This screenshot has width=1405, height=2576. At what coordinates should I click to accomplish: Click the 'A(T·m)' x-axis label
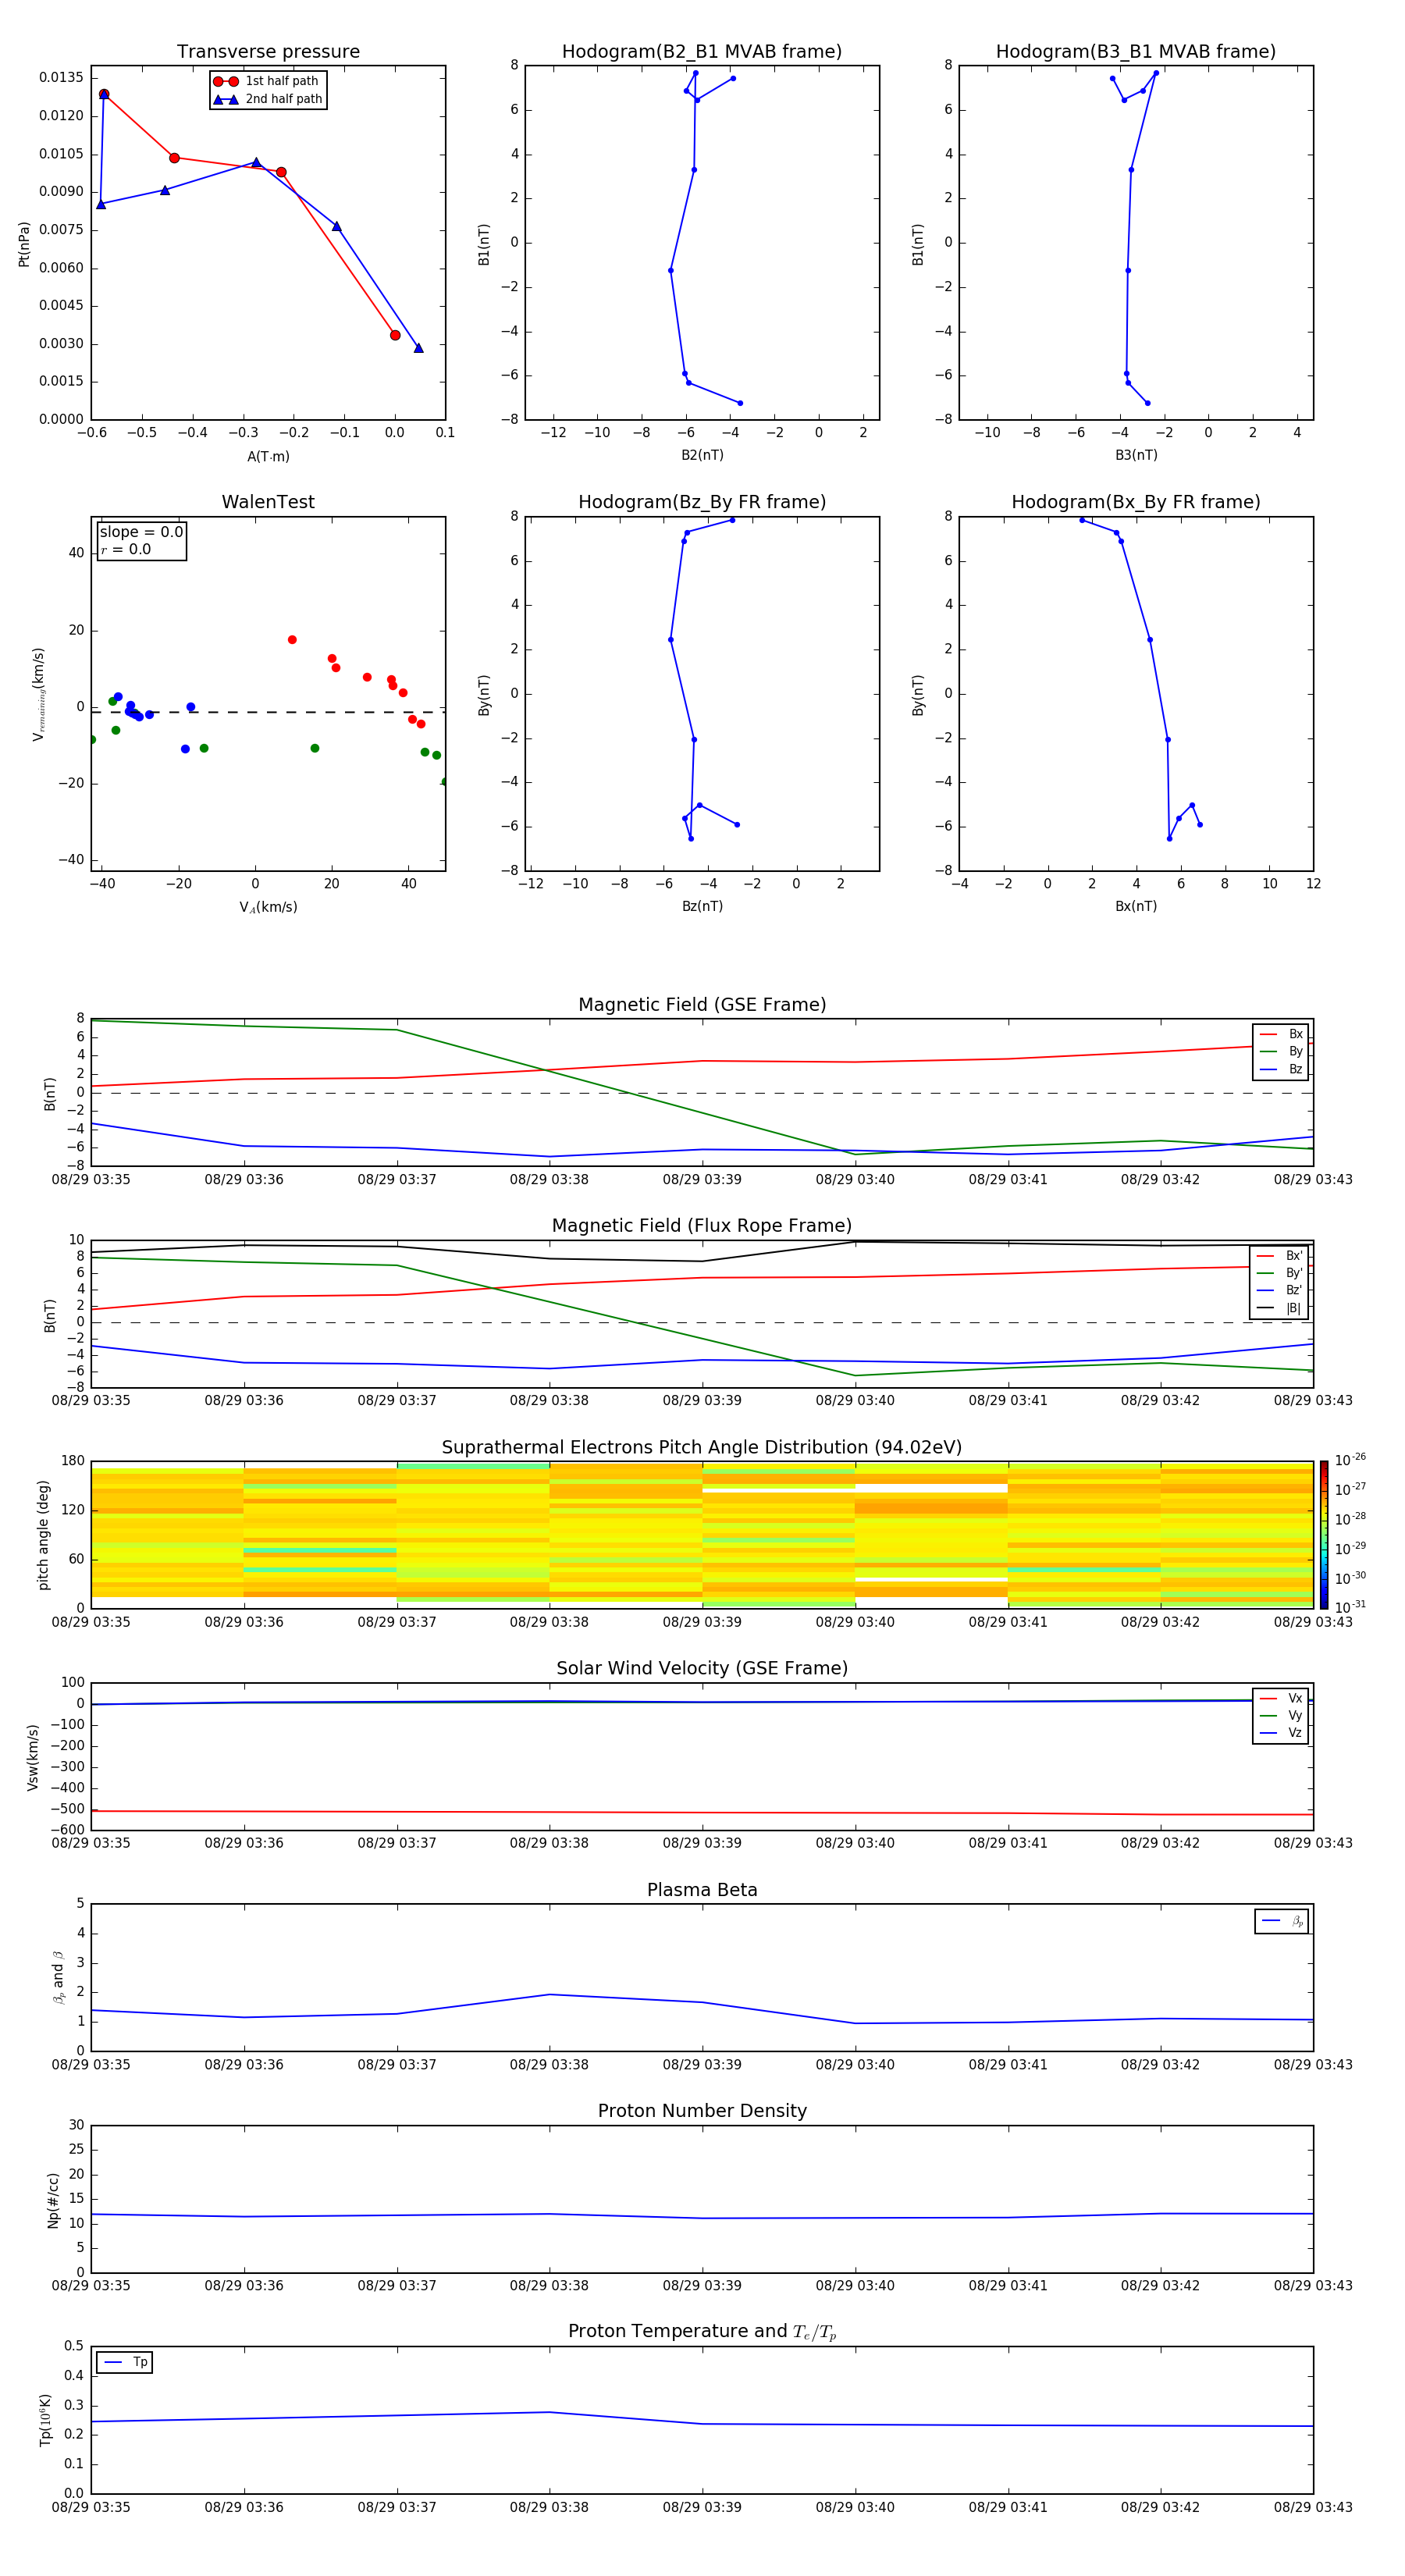pos(268,457)
